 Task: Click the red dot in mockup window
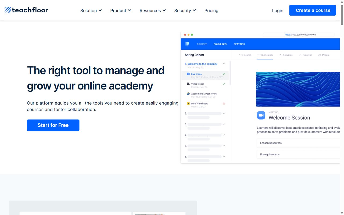(185, 35)
